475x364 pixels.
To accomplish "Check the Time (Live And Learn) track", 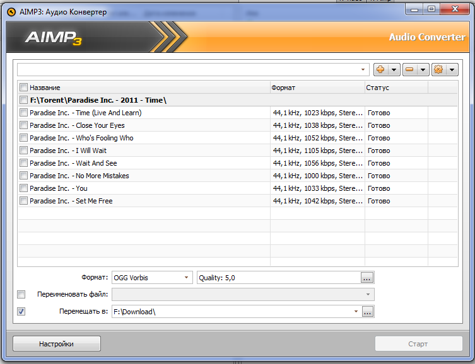I will point(23,113).
